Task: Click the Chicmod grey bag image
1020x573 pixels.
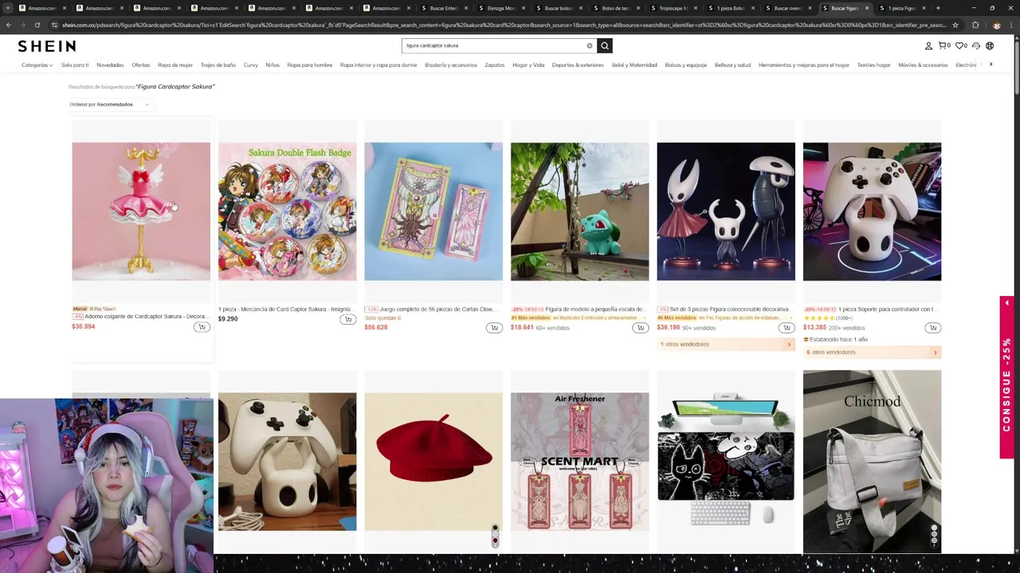Action: pyautogui.click(x=872, y=462)
